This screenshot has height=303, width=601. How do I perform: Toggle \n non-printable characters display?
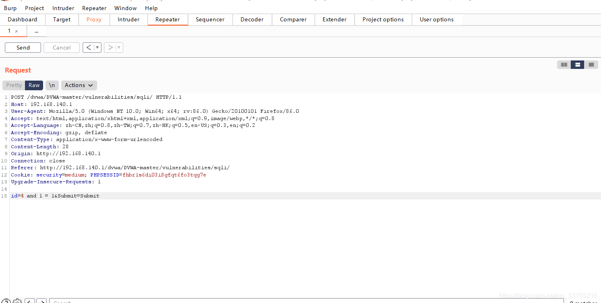[52, 85]
